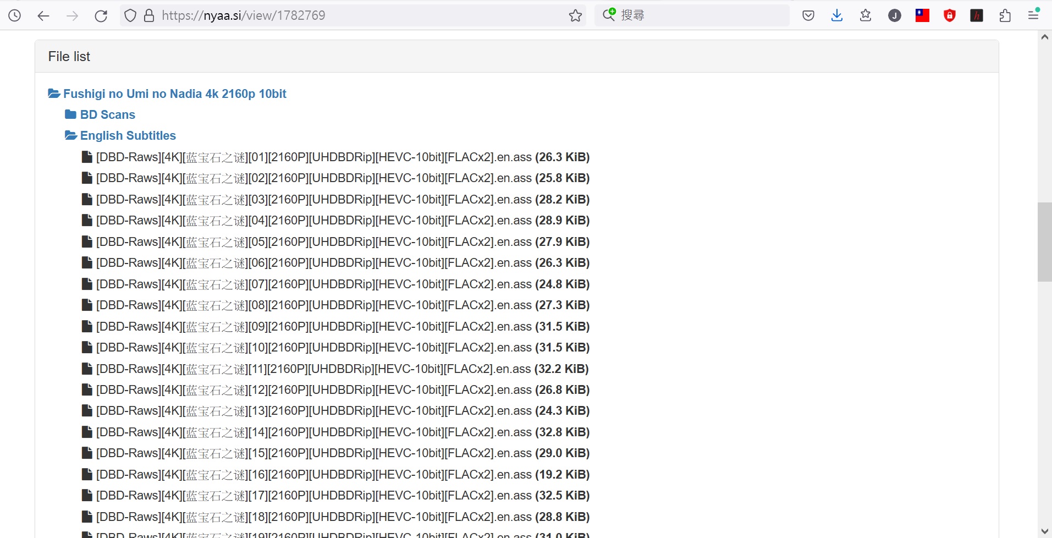Open the red shield blocker extension
The height and width of the screenshot is (538, 1052).
[x=949, y=15]
